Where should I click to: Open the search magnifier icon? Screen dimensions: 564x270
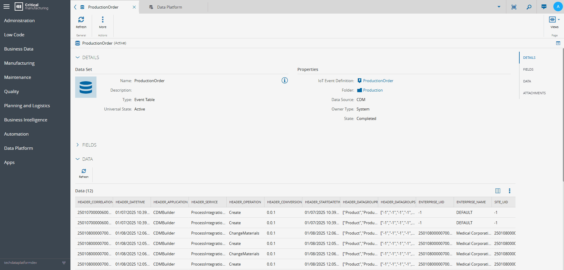tap(529, 7)
